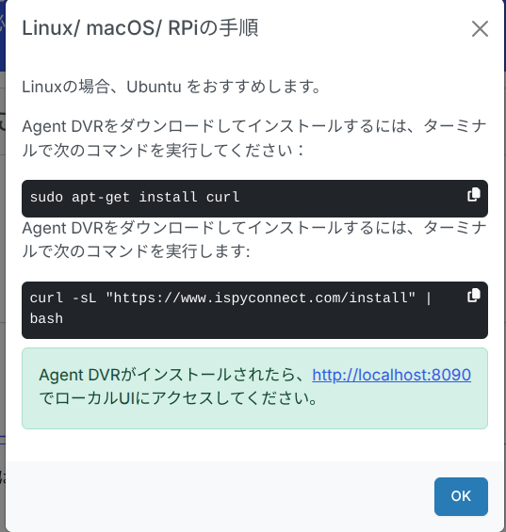Close the Linux/macOS/RPi instructions dialog
The width and height of the screenshot is (506, 532).
[480, 29]
